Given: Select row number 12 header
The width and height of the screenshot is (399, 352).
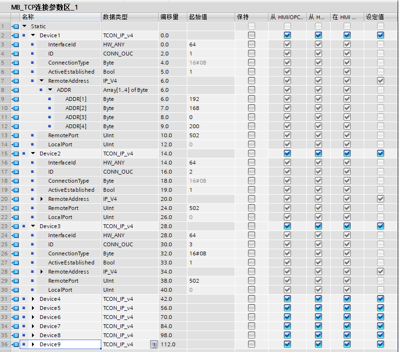Looking at the screenshot, I should [x=5, y=126].
